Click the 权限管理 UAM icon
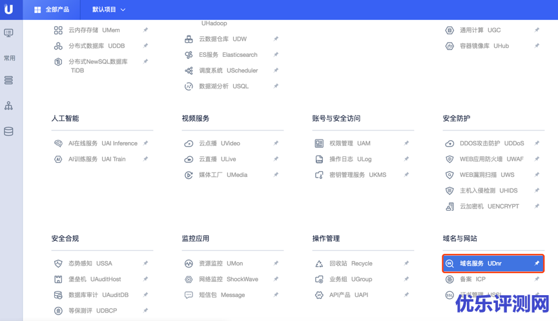This screenshot has height=321, width=558. [319, 143]
